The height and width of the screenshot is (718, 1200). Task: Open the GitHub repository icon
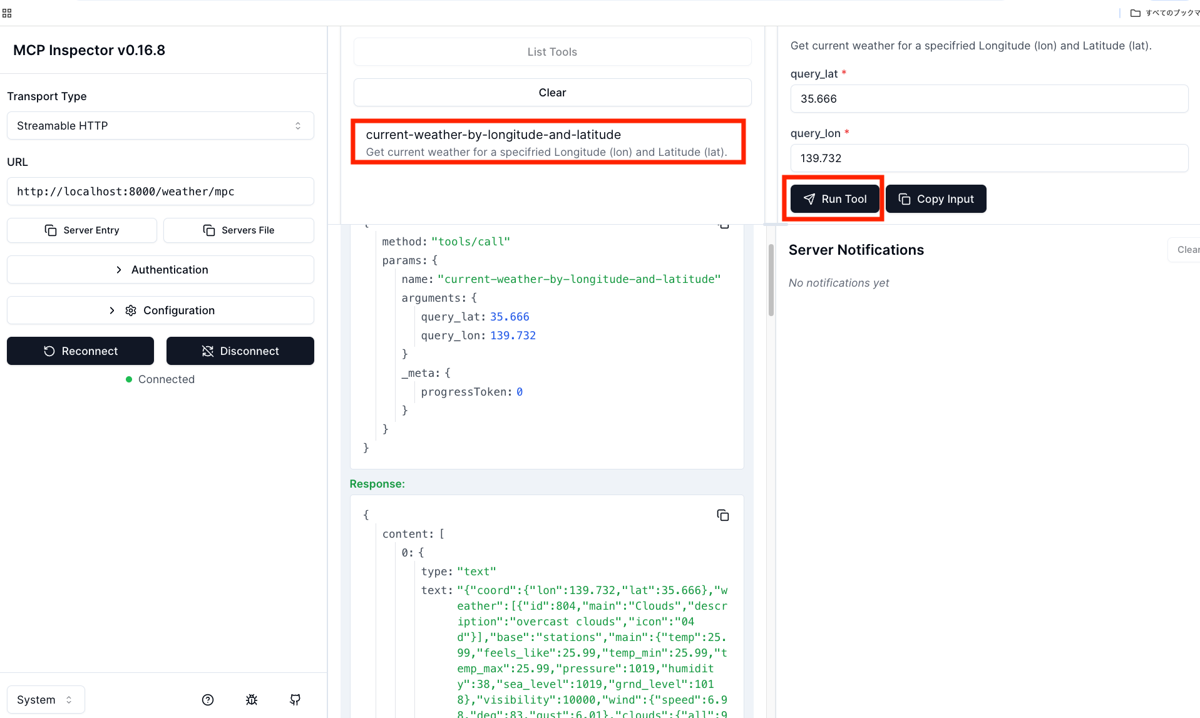click(x=294, y=699)
